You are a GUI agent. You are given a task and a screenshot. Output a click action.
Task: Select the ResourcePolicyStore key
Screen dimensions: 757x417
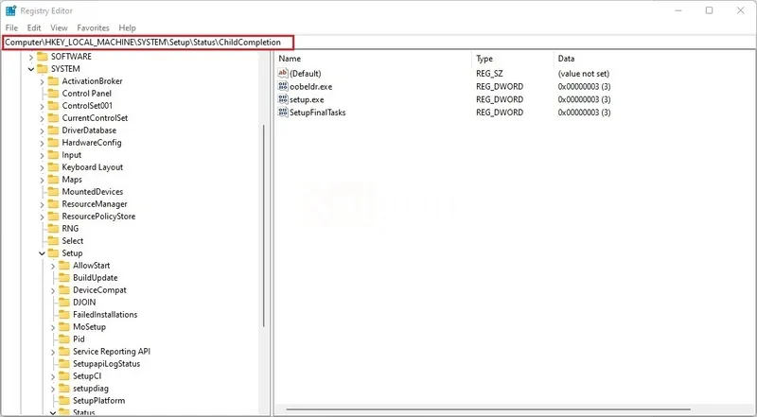(x=98, y=217)
